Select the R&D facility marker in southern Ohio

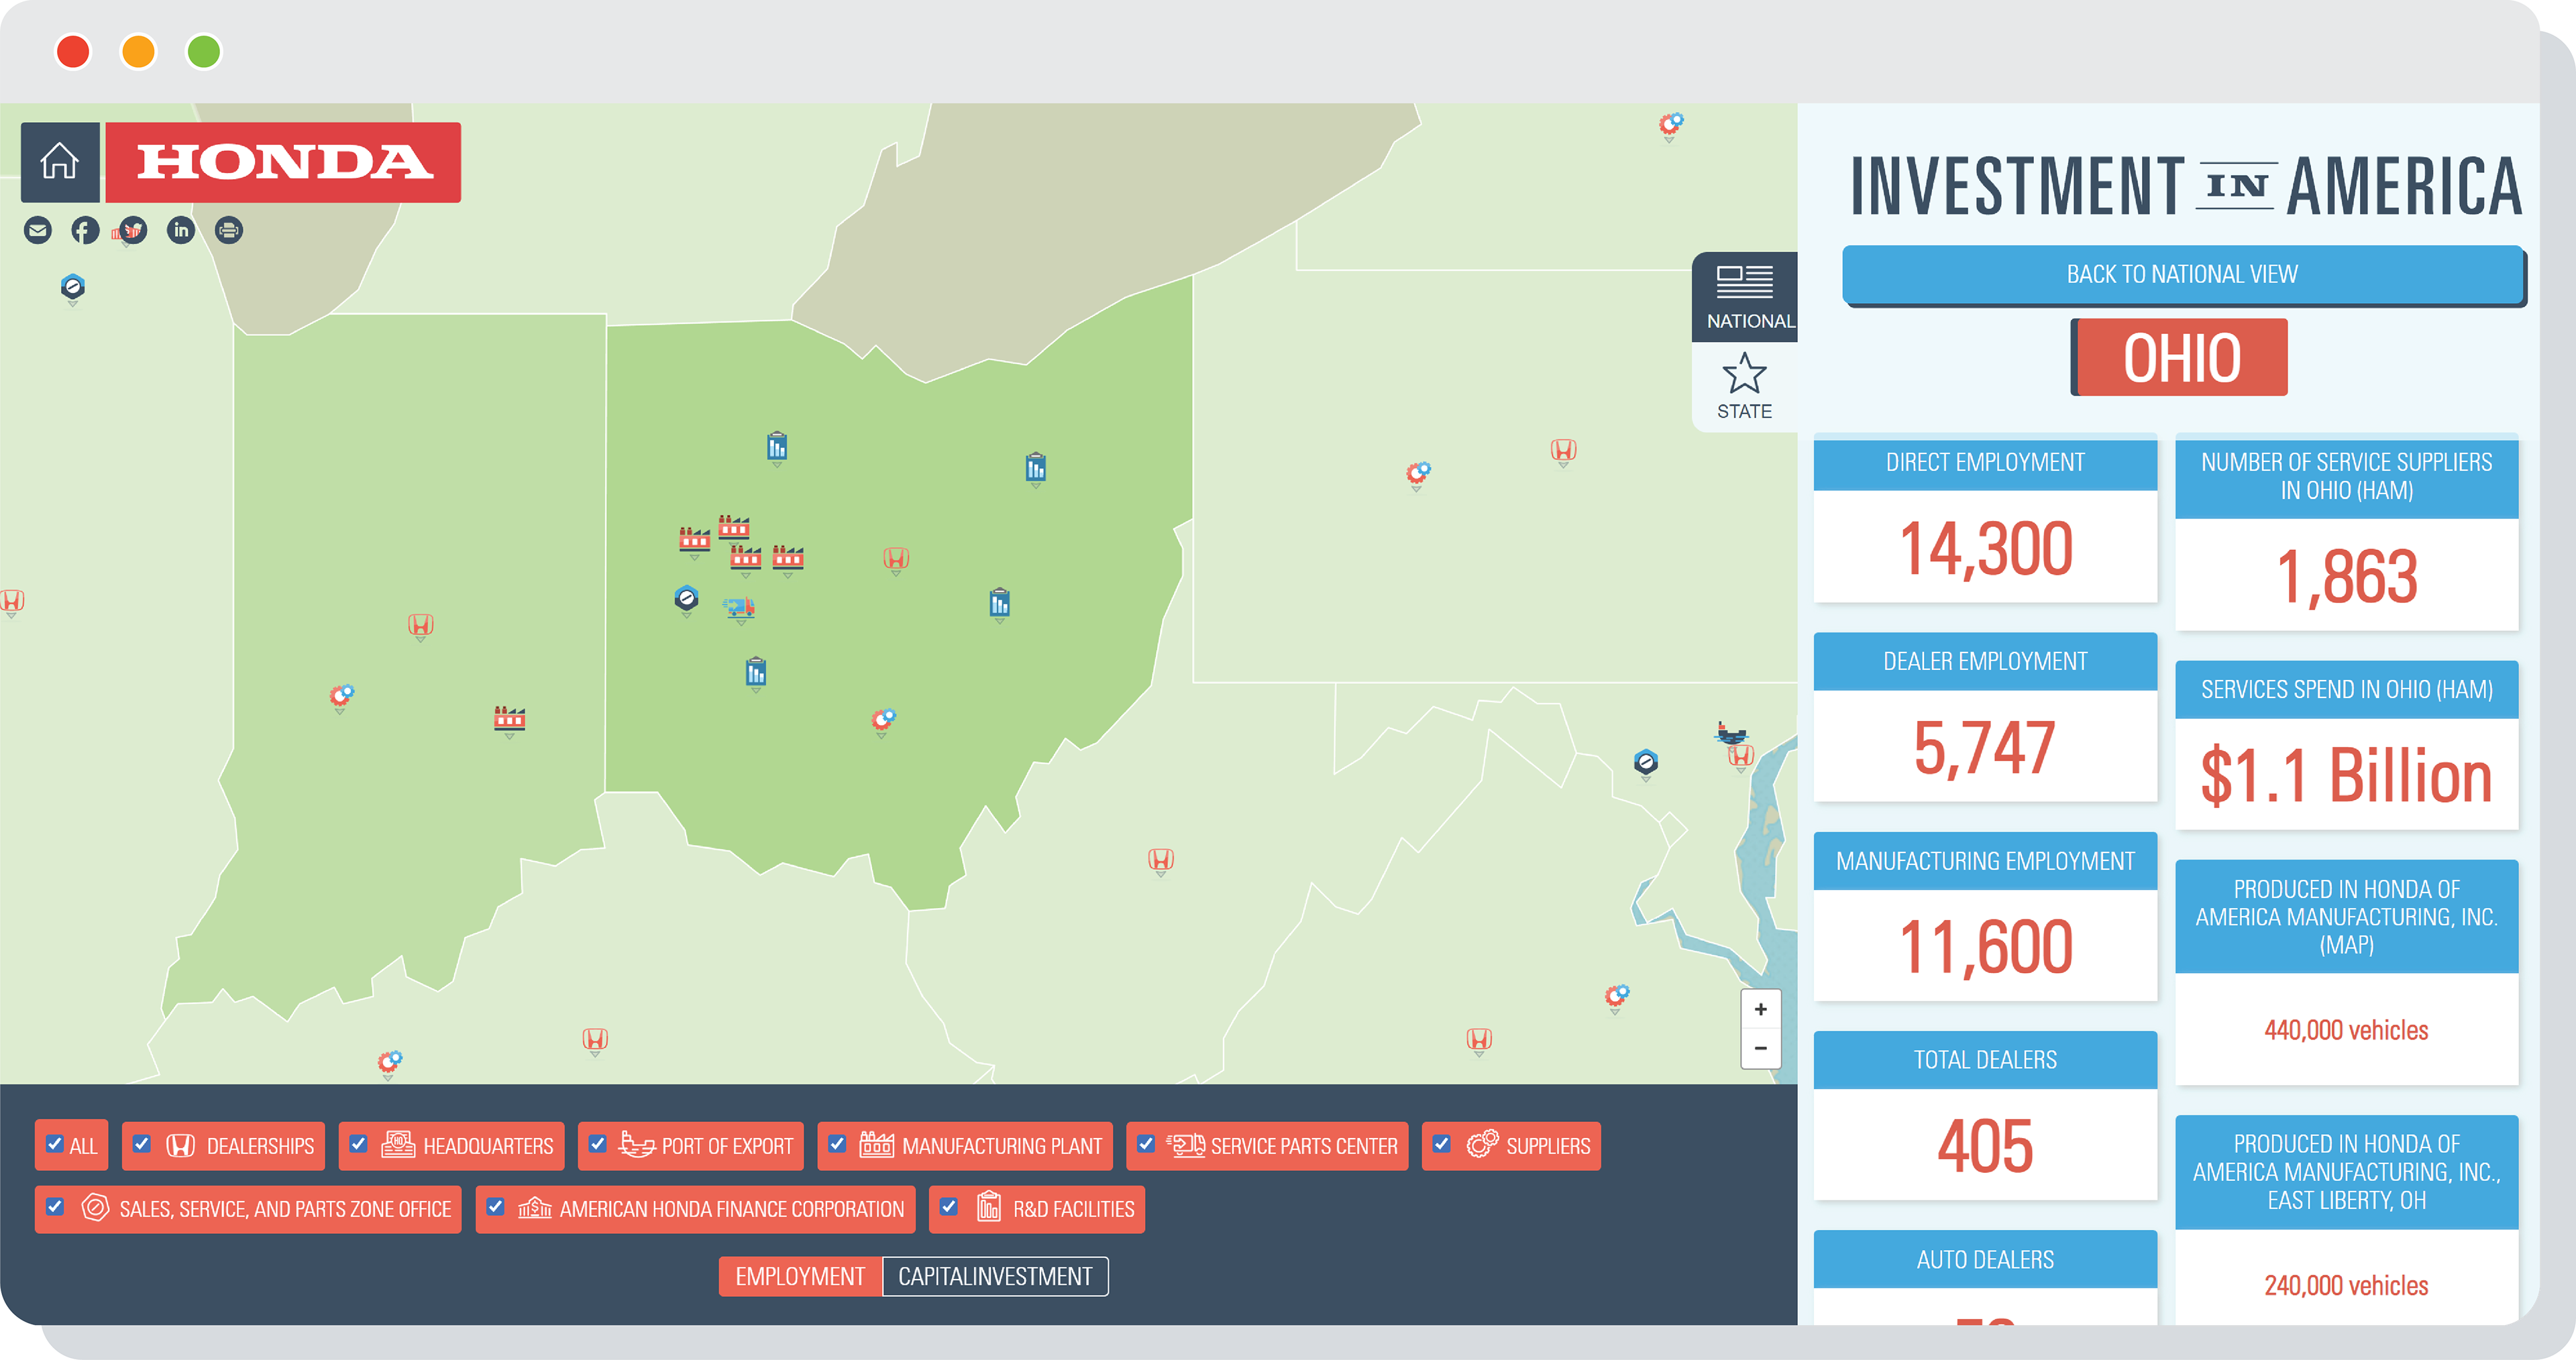tap(756, 673)
